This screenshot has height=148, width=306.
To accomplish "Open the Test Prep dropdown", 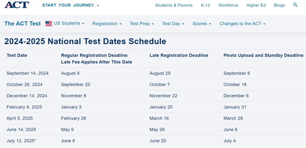I will click(142, 24).
